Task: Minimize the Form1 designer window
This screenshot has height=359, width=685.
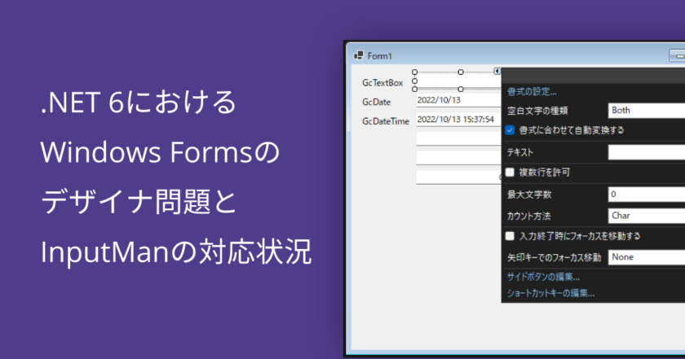Action: (677, 55)
